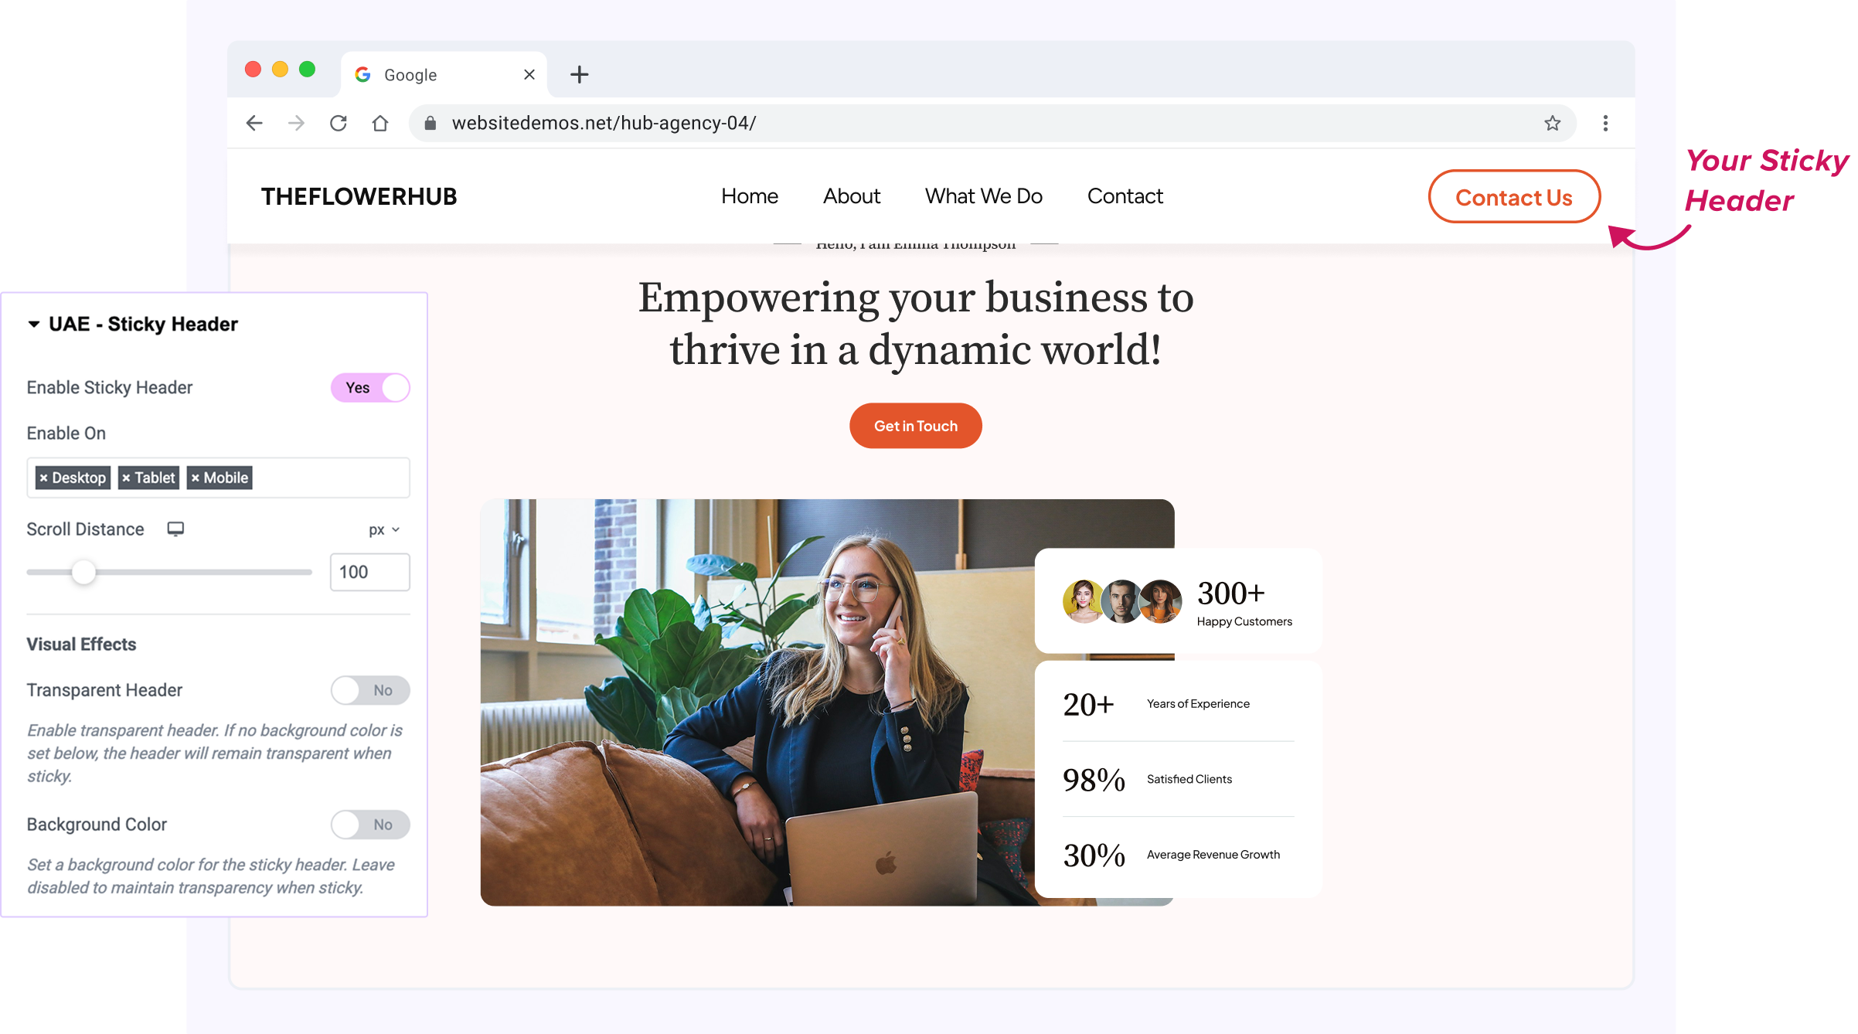This screenshot has width=1858, height=1034.
Task: Click responsive desktop icon beside Scroll Distance
Action: click(x=175, y=529)
